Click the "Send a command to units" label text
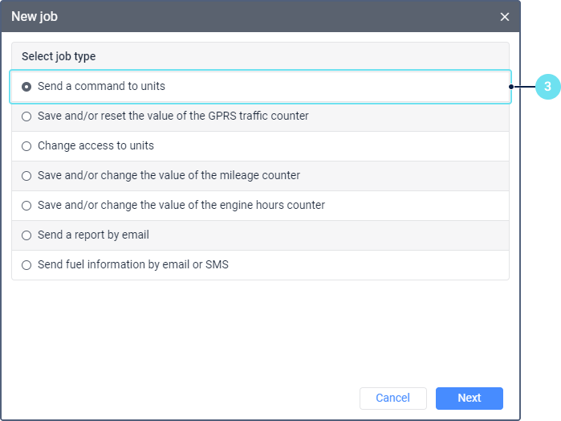This screenshot has height=421, width=561. (101, 86)
